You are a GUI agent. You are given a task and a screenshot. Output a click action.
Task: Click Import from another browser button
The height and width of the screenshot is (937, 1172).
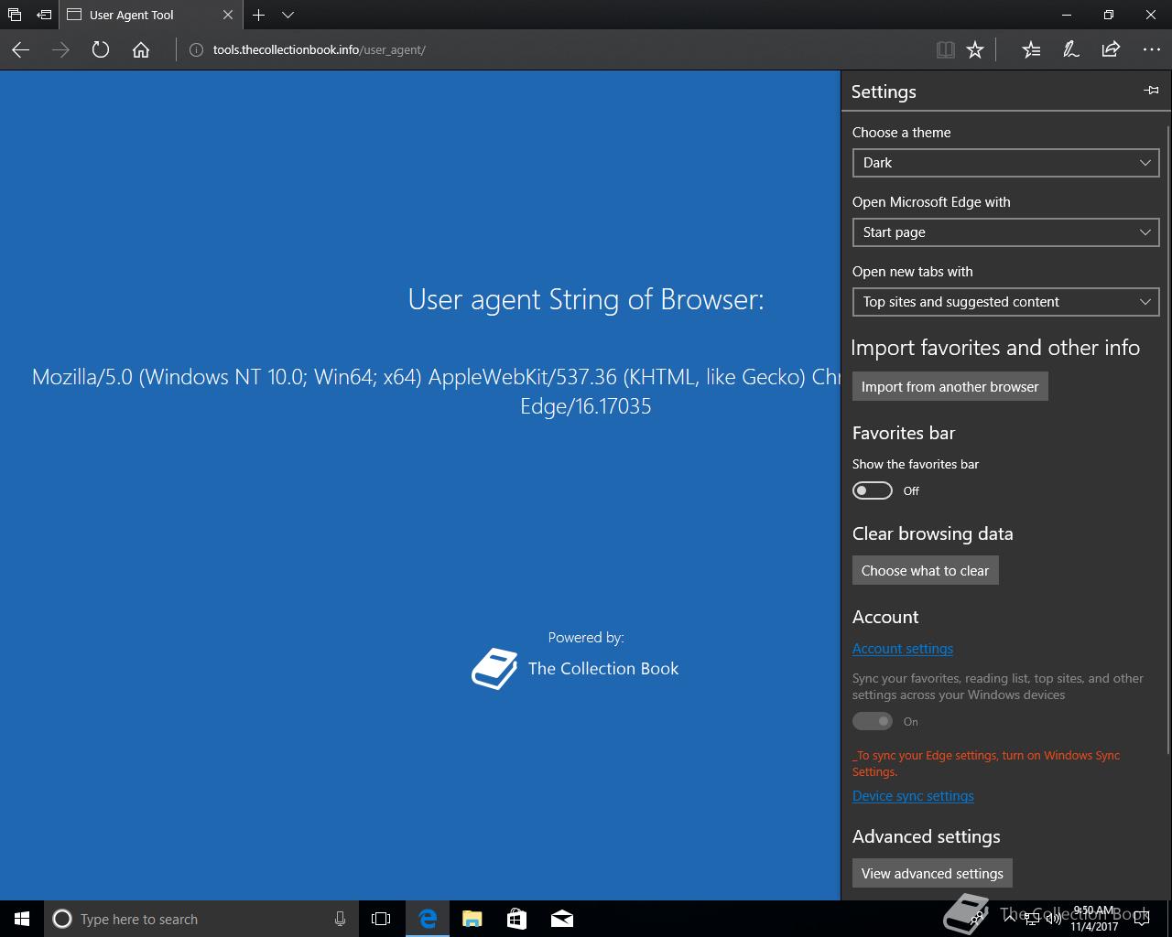(950, 387)
